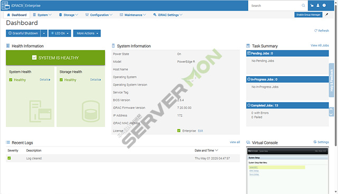Open the Virtual Console preview thumbnail
This screenshot has width=338, height=194.
(x=287, y=171)
